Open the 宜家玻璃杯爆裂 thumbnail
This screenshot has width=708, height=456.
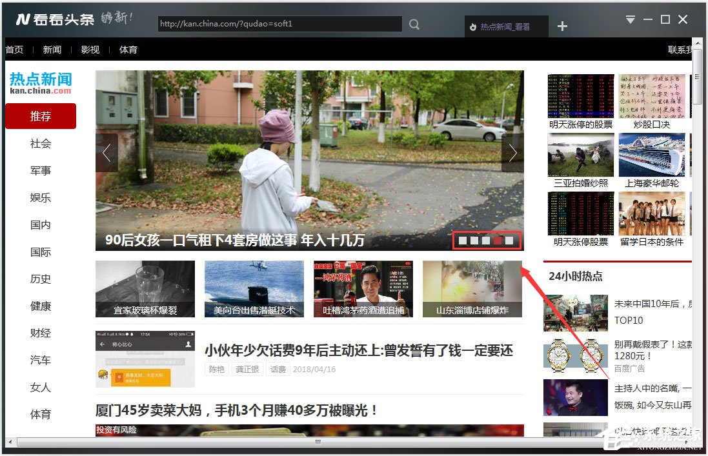pyautogui.click(x=145, y=289)
